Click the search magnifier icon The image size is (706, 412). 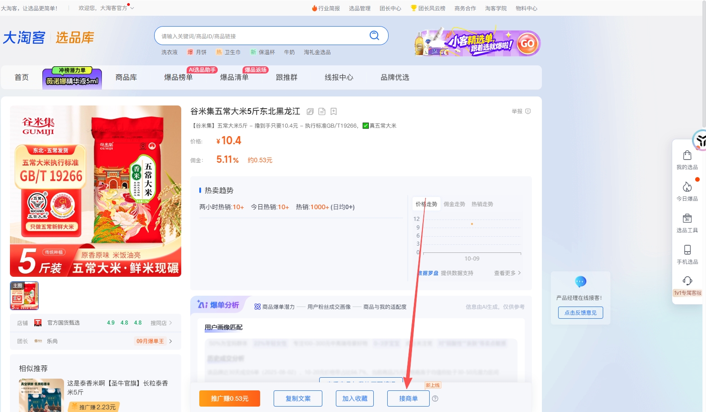point(374,36)
